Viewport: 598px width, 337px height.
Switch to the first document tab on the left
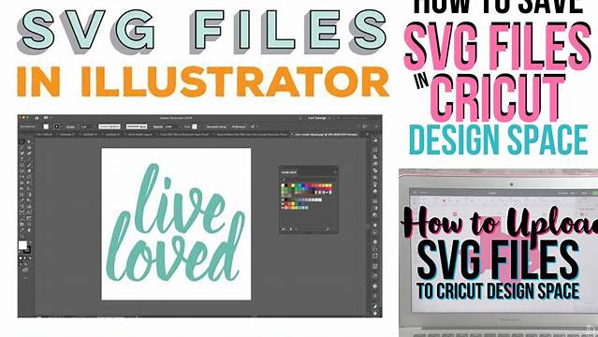44,135
